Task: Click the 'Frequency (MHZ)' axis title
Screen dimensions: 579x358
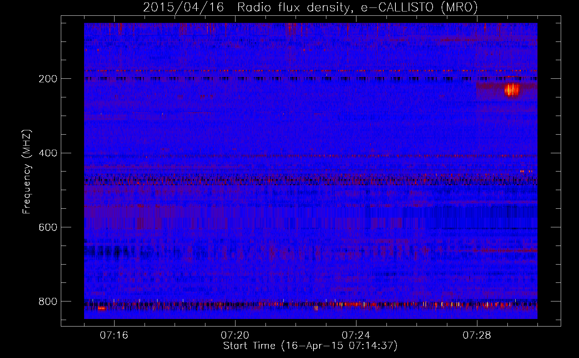Action: 27,172
